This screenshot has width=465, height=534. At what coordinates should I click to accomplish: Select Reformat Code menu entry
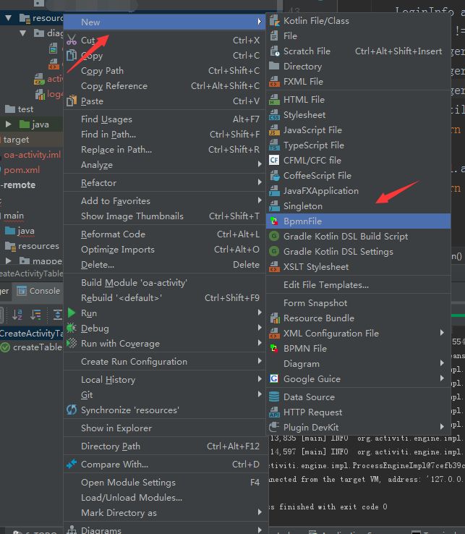tap(164, 234)
